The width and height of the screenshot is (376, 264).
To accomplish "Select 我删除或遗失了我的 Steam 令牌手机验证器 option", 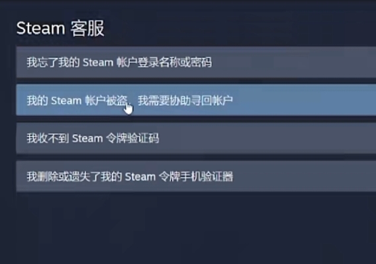I will coord(196,176).
